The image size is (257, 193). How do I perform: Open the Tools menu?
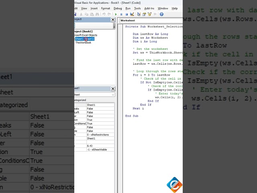pos(137,8)
